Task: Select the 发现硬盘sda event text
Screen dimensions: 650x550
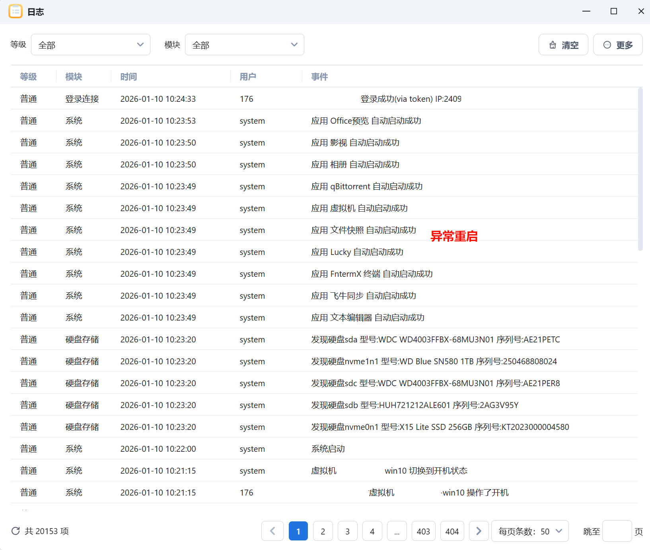Action: 436,339
